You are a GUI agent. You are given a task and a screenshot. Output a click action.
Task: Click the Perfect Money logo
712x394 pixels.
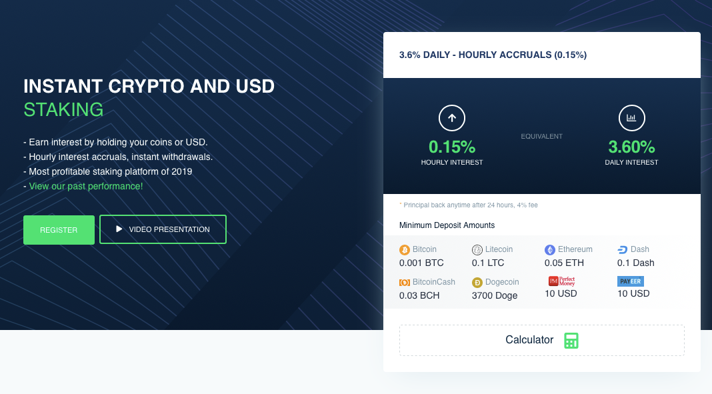[x=562, y=281]
